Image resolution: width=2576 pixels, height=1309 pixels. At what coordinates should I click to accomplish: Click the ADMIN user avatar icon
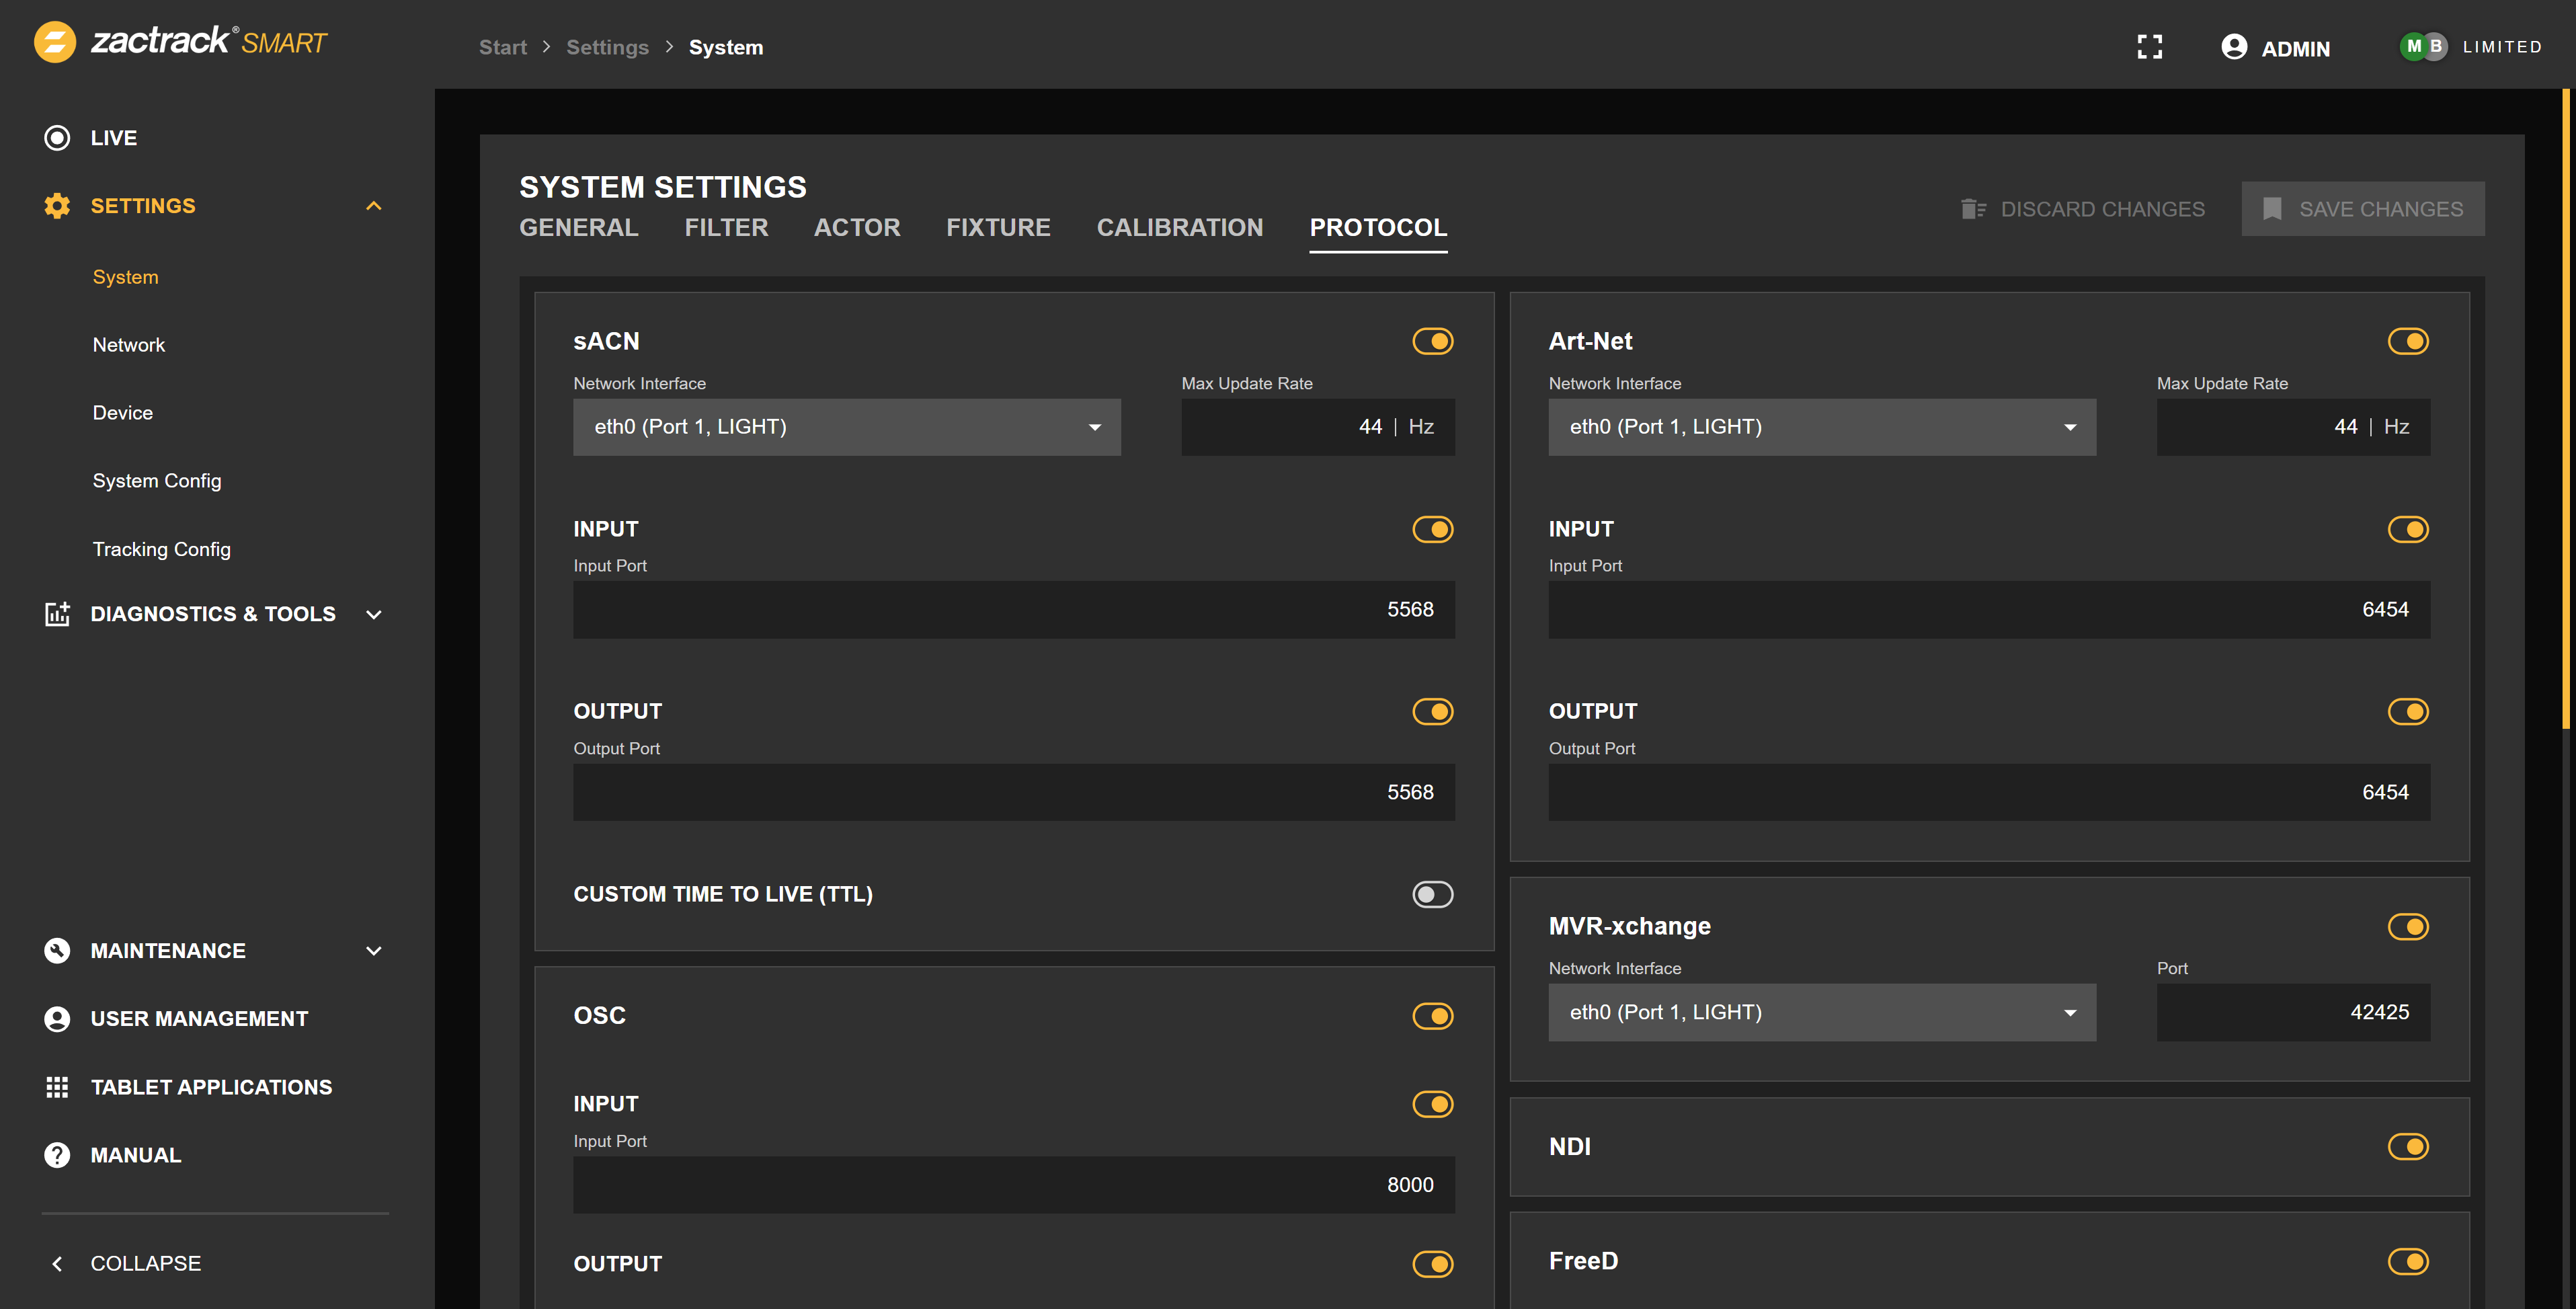coord(2234,47)
